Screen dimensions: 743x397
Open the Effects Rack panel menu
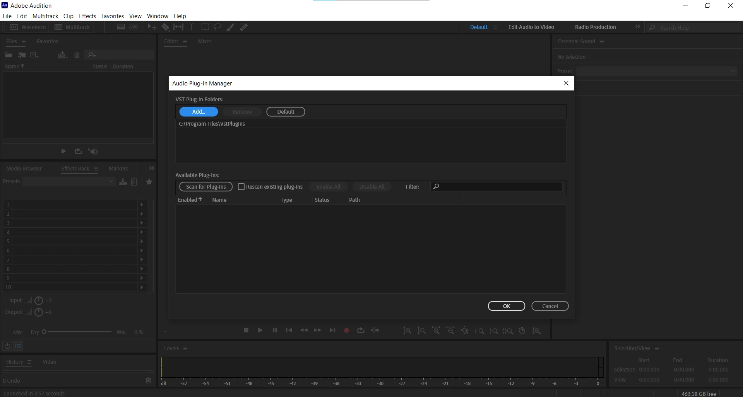96,169
